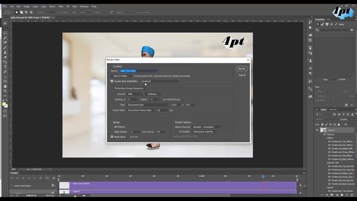This screenshot has height=201, width=357.
Task: Open Photoshop Image Sequence dropdown
Action: [129, 88]
